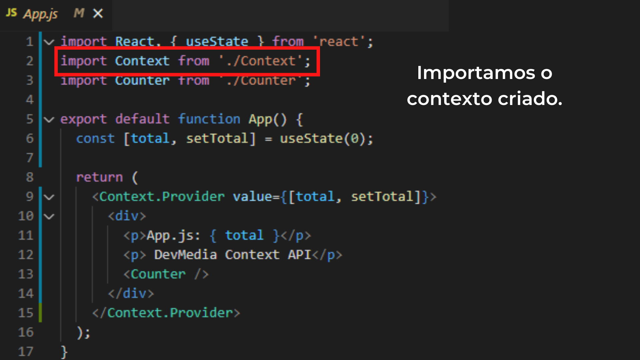Click the Counter component tag
640x360 pixels.
click(158, 274)
